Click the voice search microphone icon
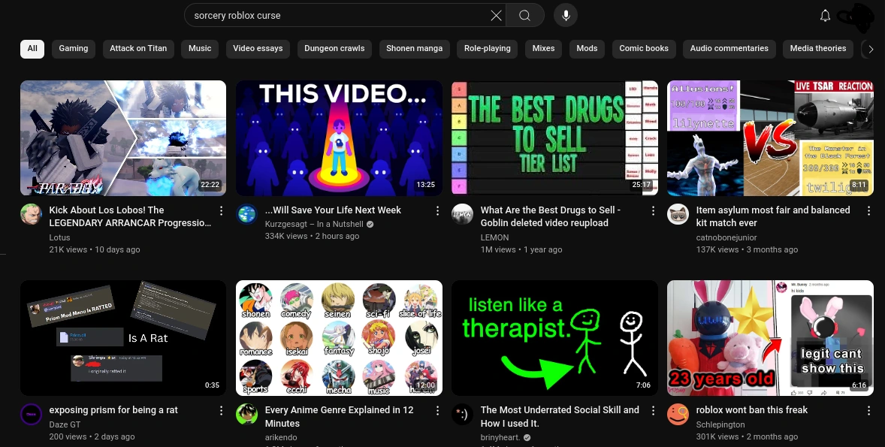 [565, 15]
